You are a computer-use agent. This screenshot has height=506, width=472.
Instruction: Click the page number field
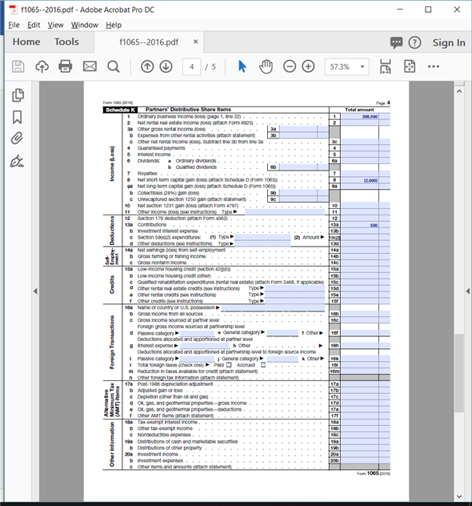coord(191,66)
